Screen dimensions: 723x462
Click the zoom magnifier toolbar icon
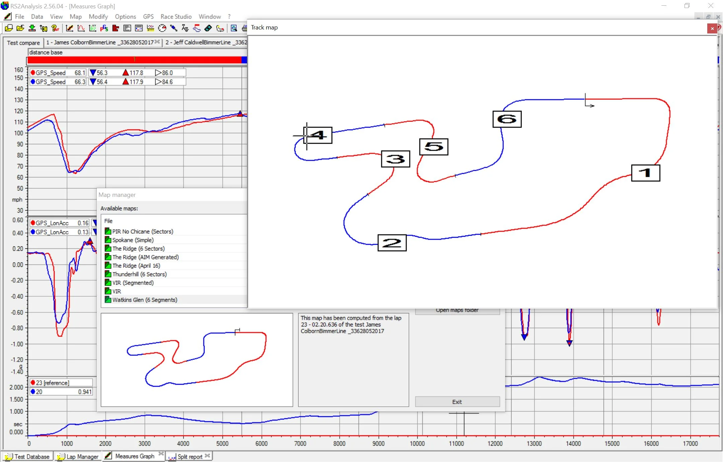pyautogui.click(x=234, y=28)
